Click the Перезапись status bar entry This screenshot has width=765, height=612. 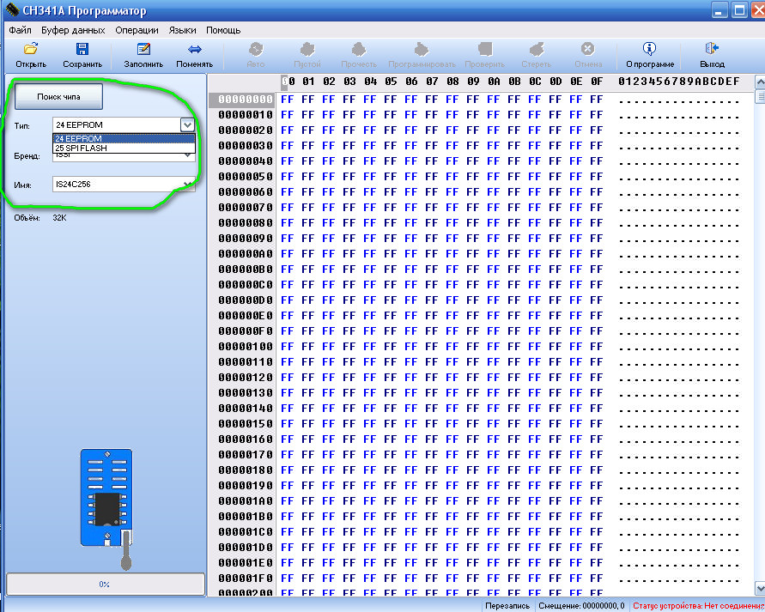pyautogui.click(x=507, y=606)
